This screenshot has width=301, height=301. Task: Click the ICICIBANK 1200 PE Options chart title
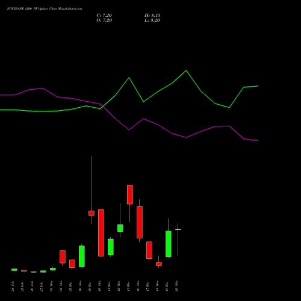45,9
